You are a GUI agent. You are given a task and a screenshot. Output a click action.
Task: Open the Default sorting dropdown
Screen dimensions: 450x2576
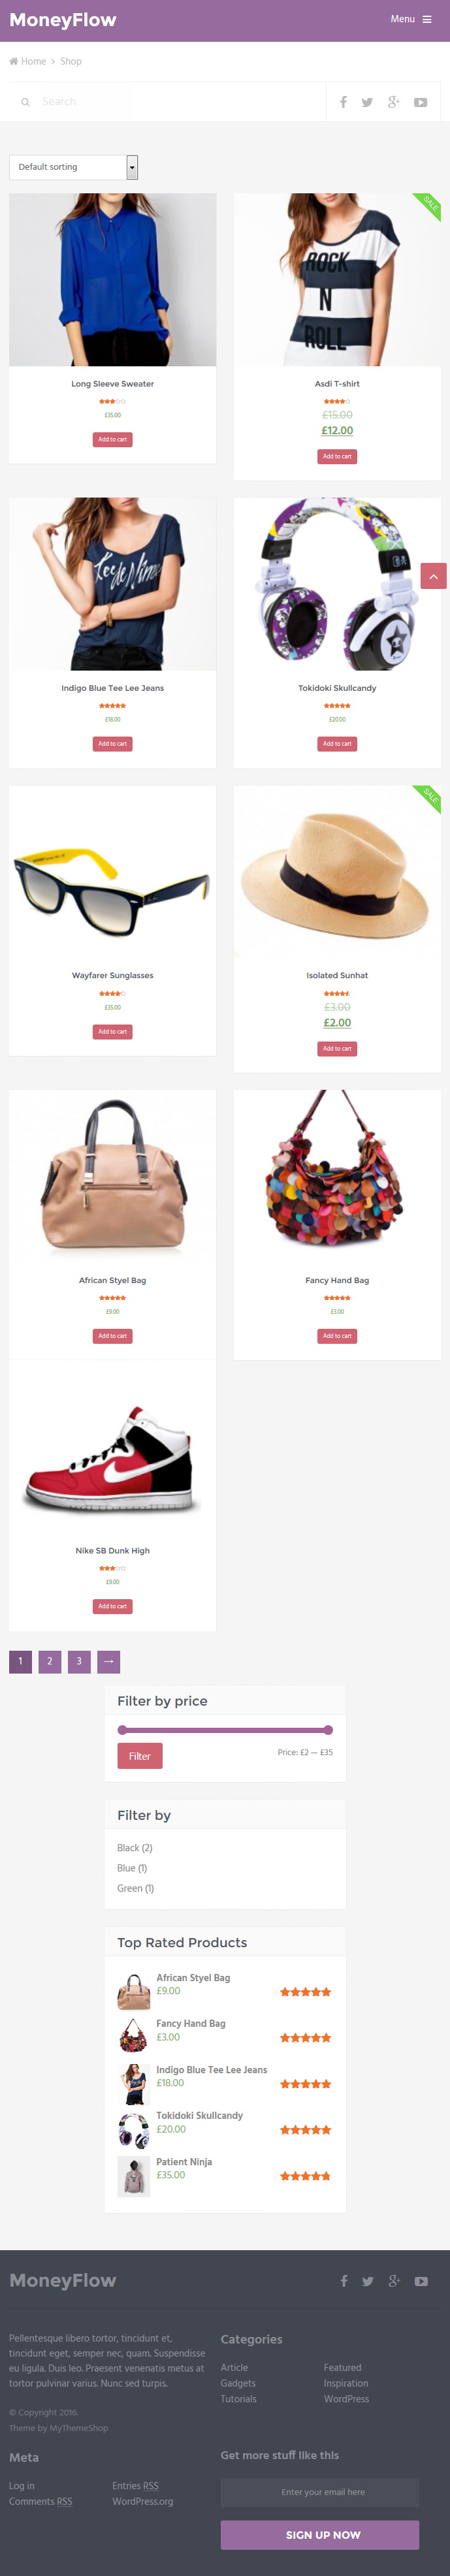click(x=73, y=167)
